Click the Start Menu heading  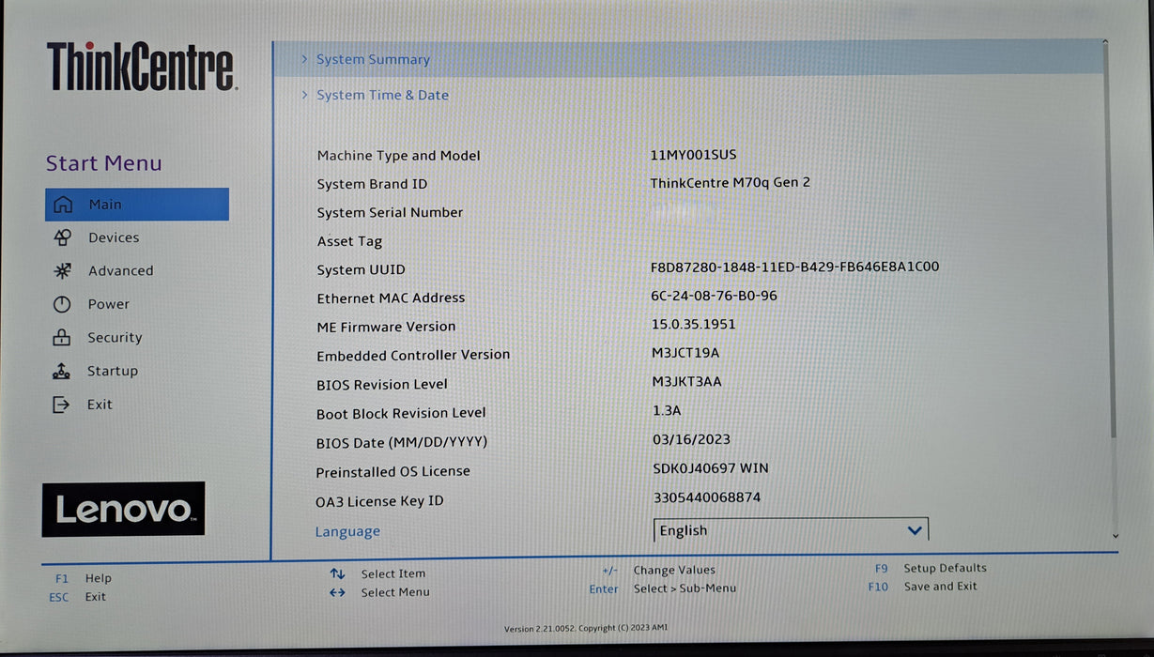coord(104,163)
